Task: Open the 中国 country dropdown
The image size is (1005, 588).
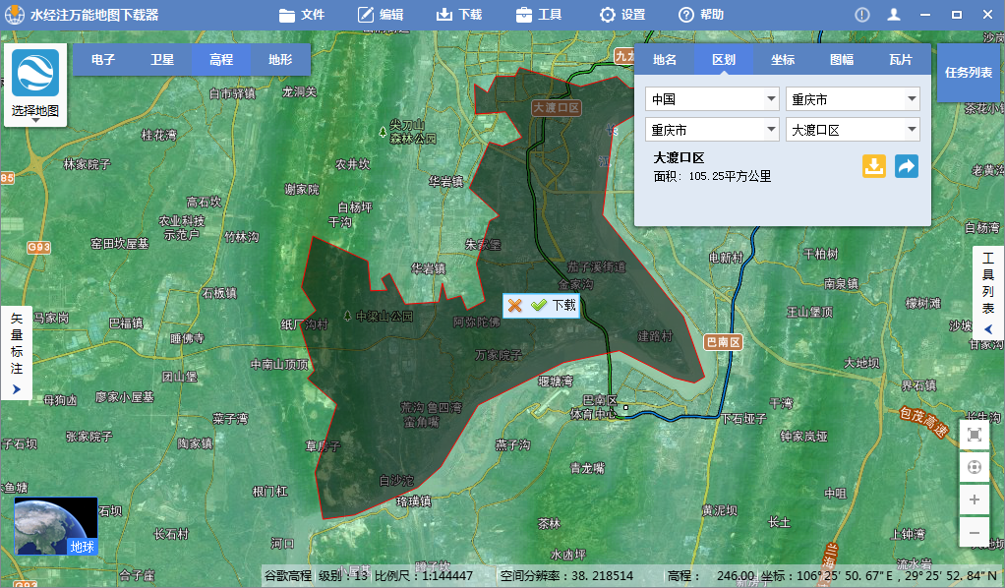Action: [x=712, y=98]
